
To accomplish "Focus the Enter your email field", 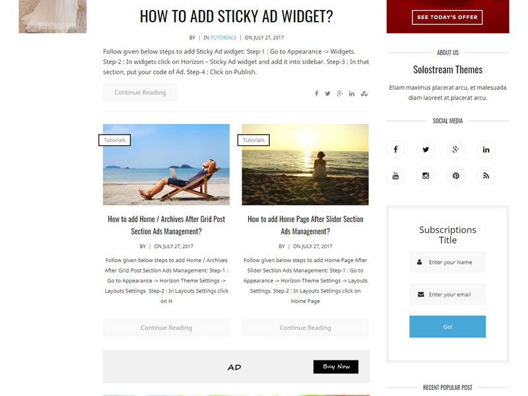I will 447,294.
